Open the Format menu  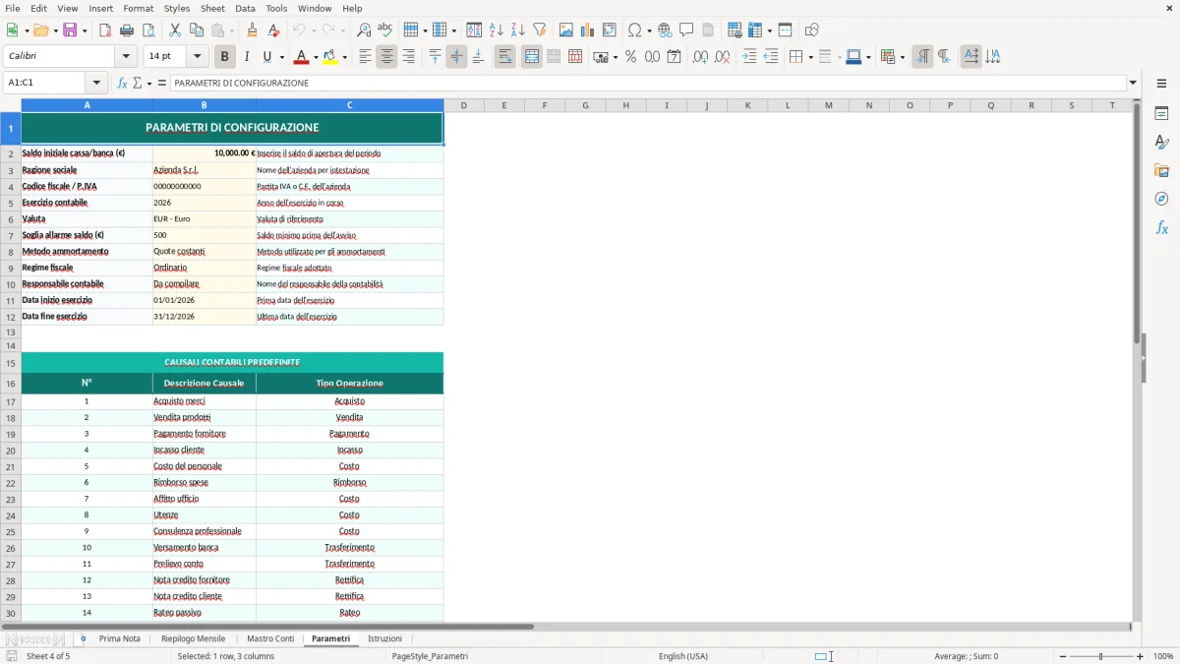(x=138, y=8)
